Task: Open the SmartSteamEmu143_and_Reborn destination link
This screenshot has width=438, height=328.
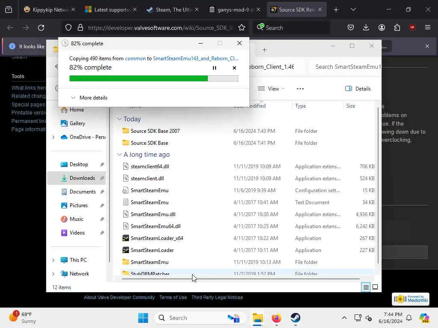Action: (x=195, y=58)
